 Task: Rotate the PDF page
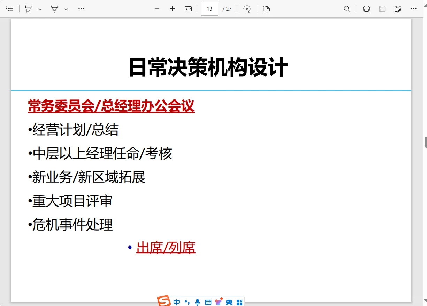point(247,9)
